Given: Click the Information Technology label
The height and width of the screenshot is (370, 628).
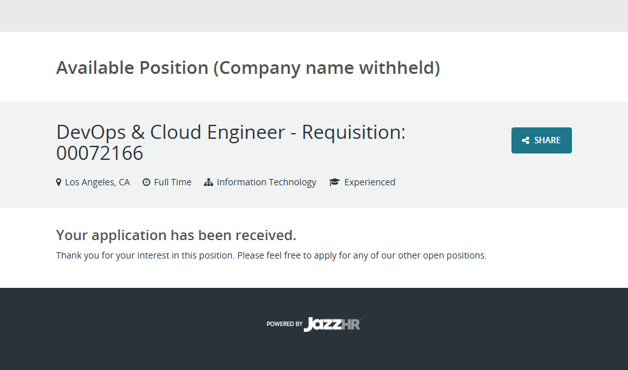Looking at the screenshot, I should [266, 182].
